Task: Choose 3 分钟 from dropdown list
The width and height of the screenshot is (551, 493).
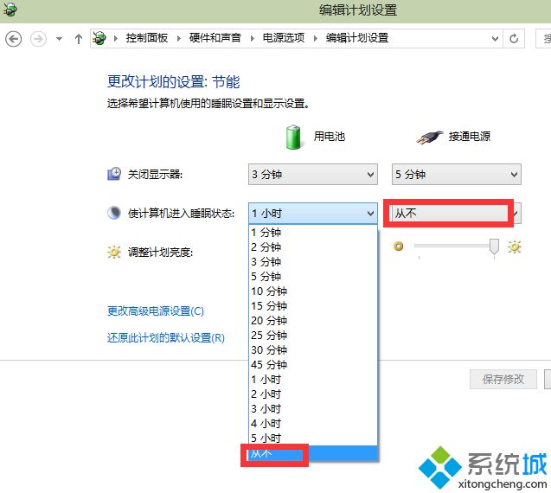Action: pos(313,262)
